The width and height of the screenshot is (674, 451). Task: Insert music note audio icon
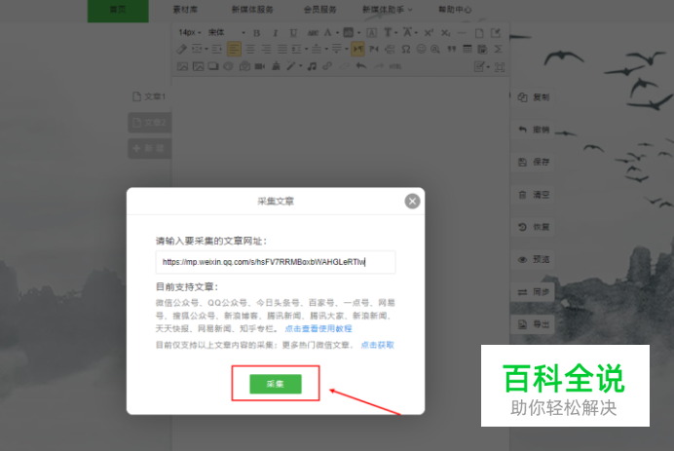click(x=312, y=66)
